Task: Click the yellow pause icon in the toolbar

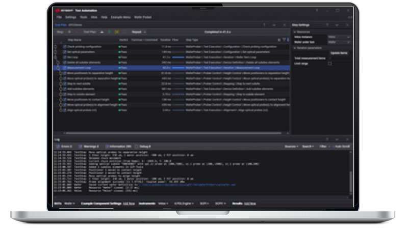Action: [117, 32]
